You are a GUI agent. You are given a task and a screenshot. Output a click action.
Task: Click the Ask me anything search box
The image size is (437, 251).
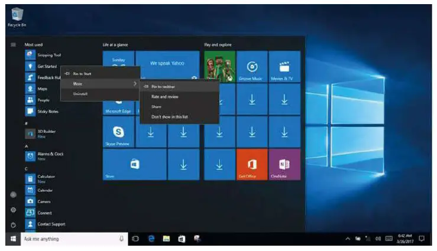75,239
